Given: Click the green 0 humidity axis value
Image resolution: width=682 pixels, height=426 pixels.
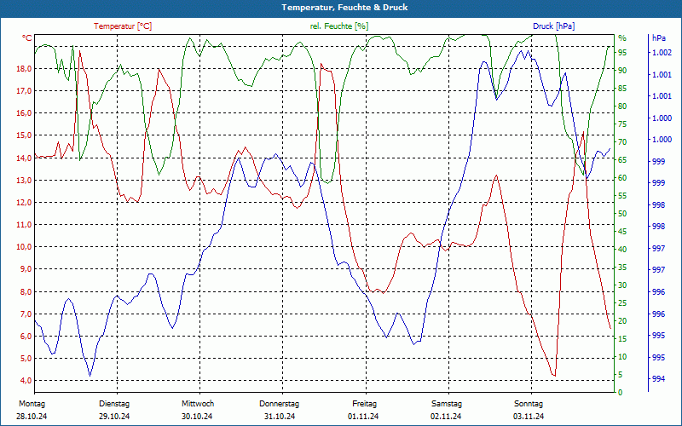Looking at the screenshot, I should pyautogui.click(x=621, y=393).
